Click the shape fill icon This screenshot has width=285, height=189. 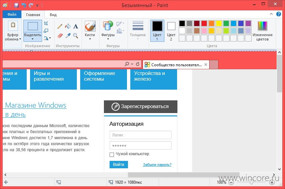coord(119,31)
